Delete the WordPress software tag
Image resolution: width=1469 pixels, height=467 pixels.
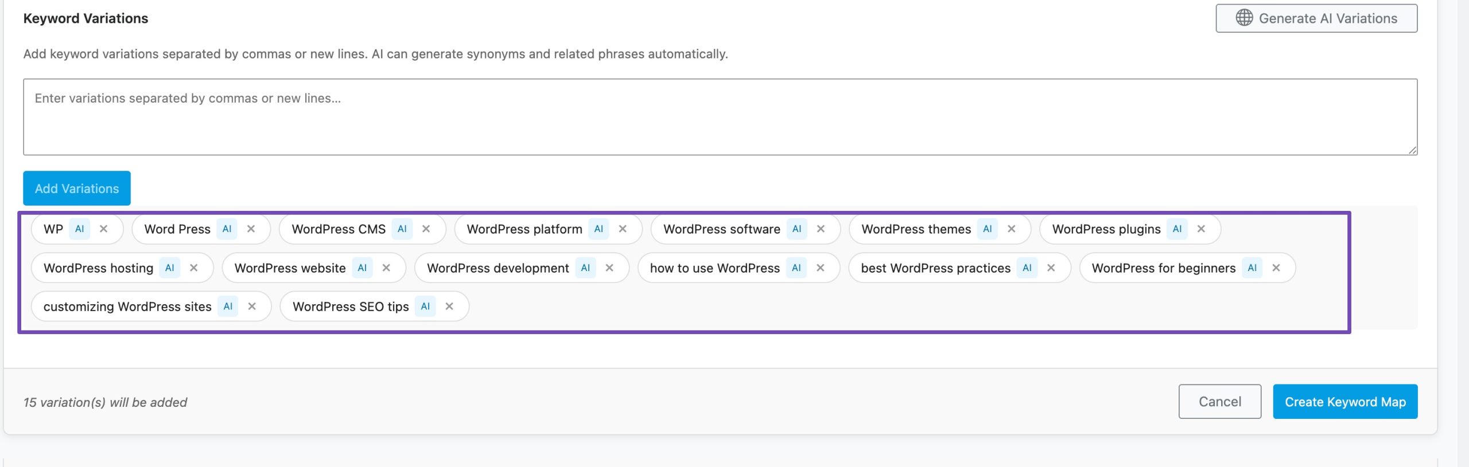click(821, 229)
